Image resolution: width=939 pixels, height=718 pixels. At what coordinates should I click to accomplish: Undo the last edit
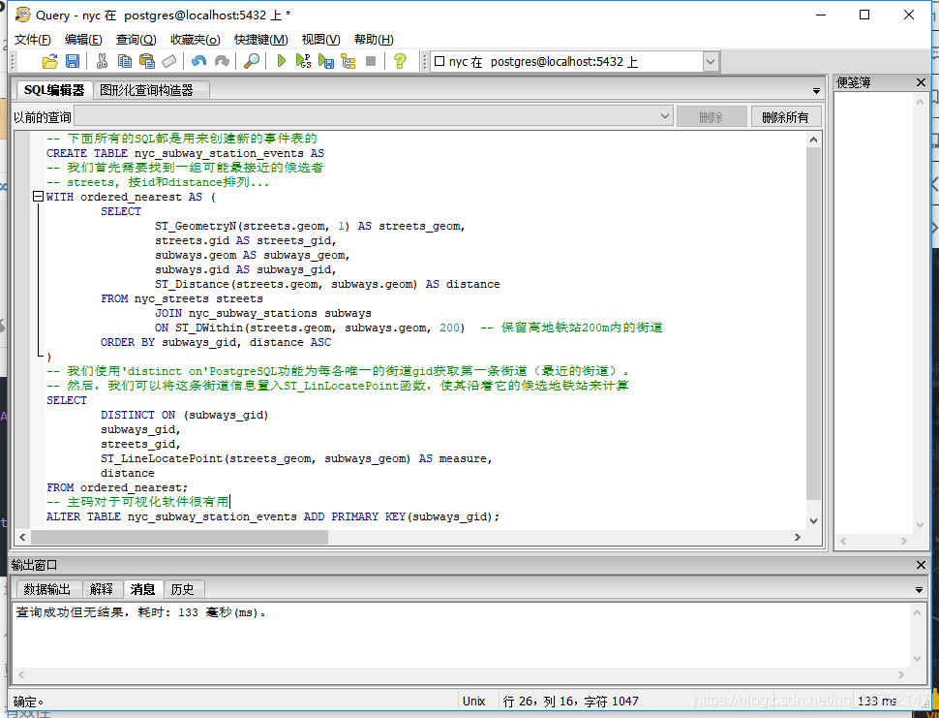pos(198,61)
